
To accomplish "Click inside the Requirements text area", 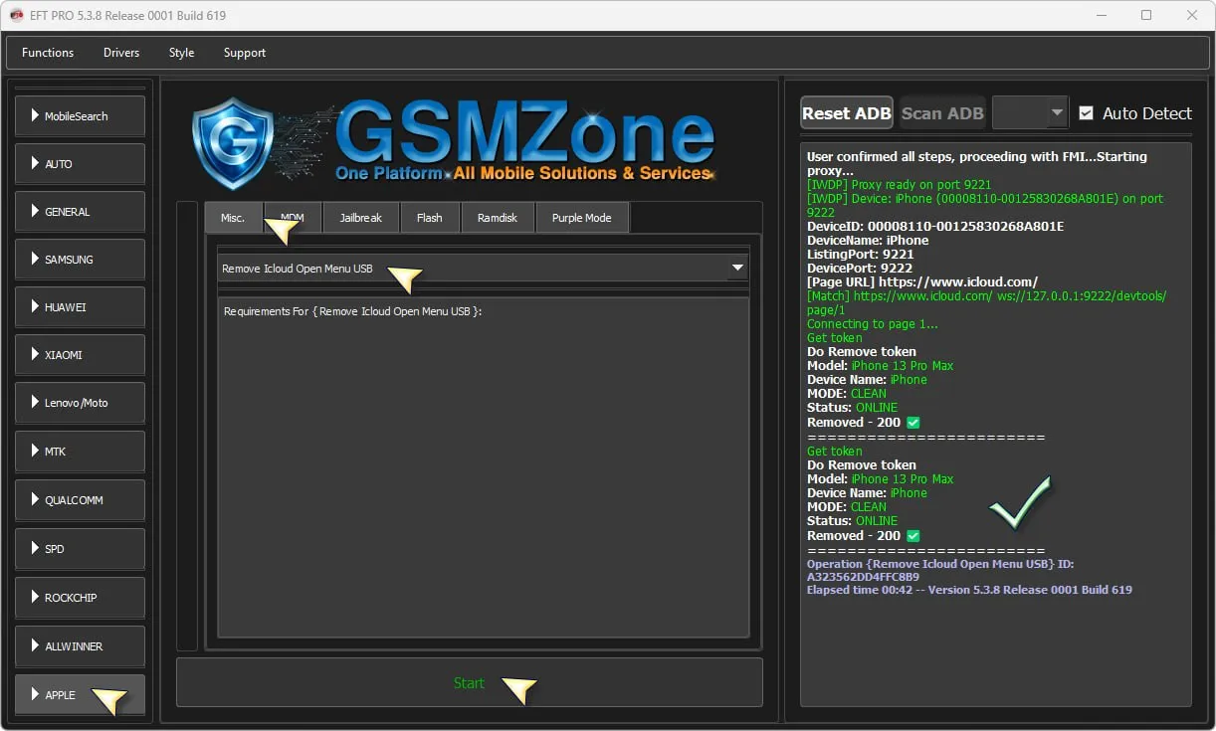I will (x=483, y=467).
